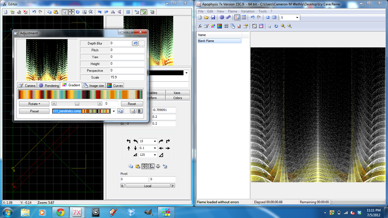Rotate triangle clockwise curved arrow
This screenshot has height=218, width=388.
(161, 141)
